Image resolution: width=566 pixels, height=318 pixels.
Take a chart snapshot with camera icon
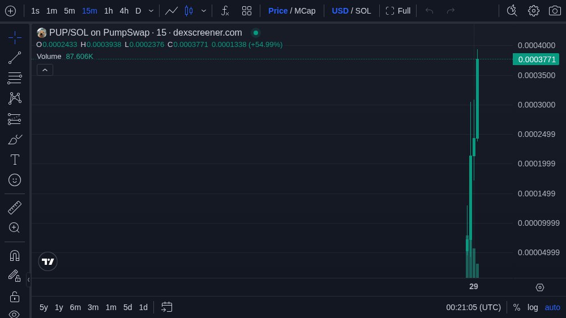[555, 11]
